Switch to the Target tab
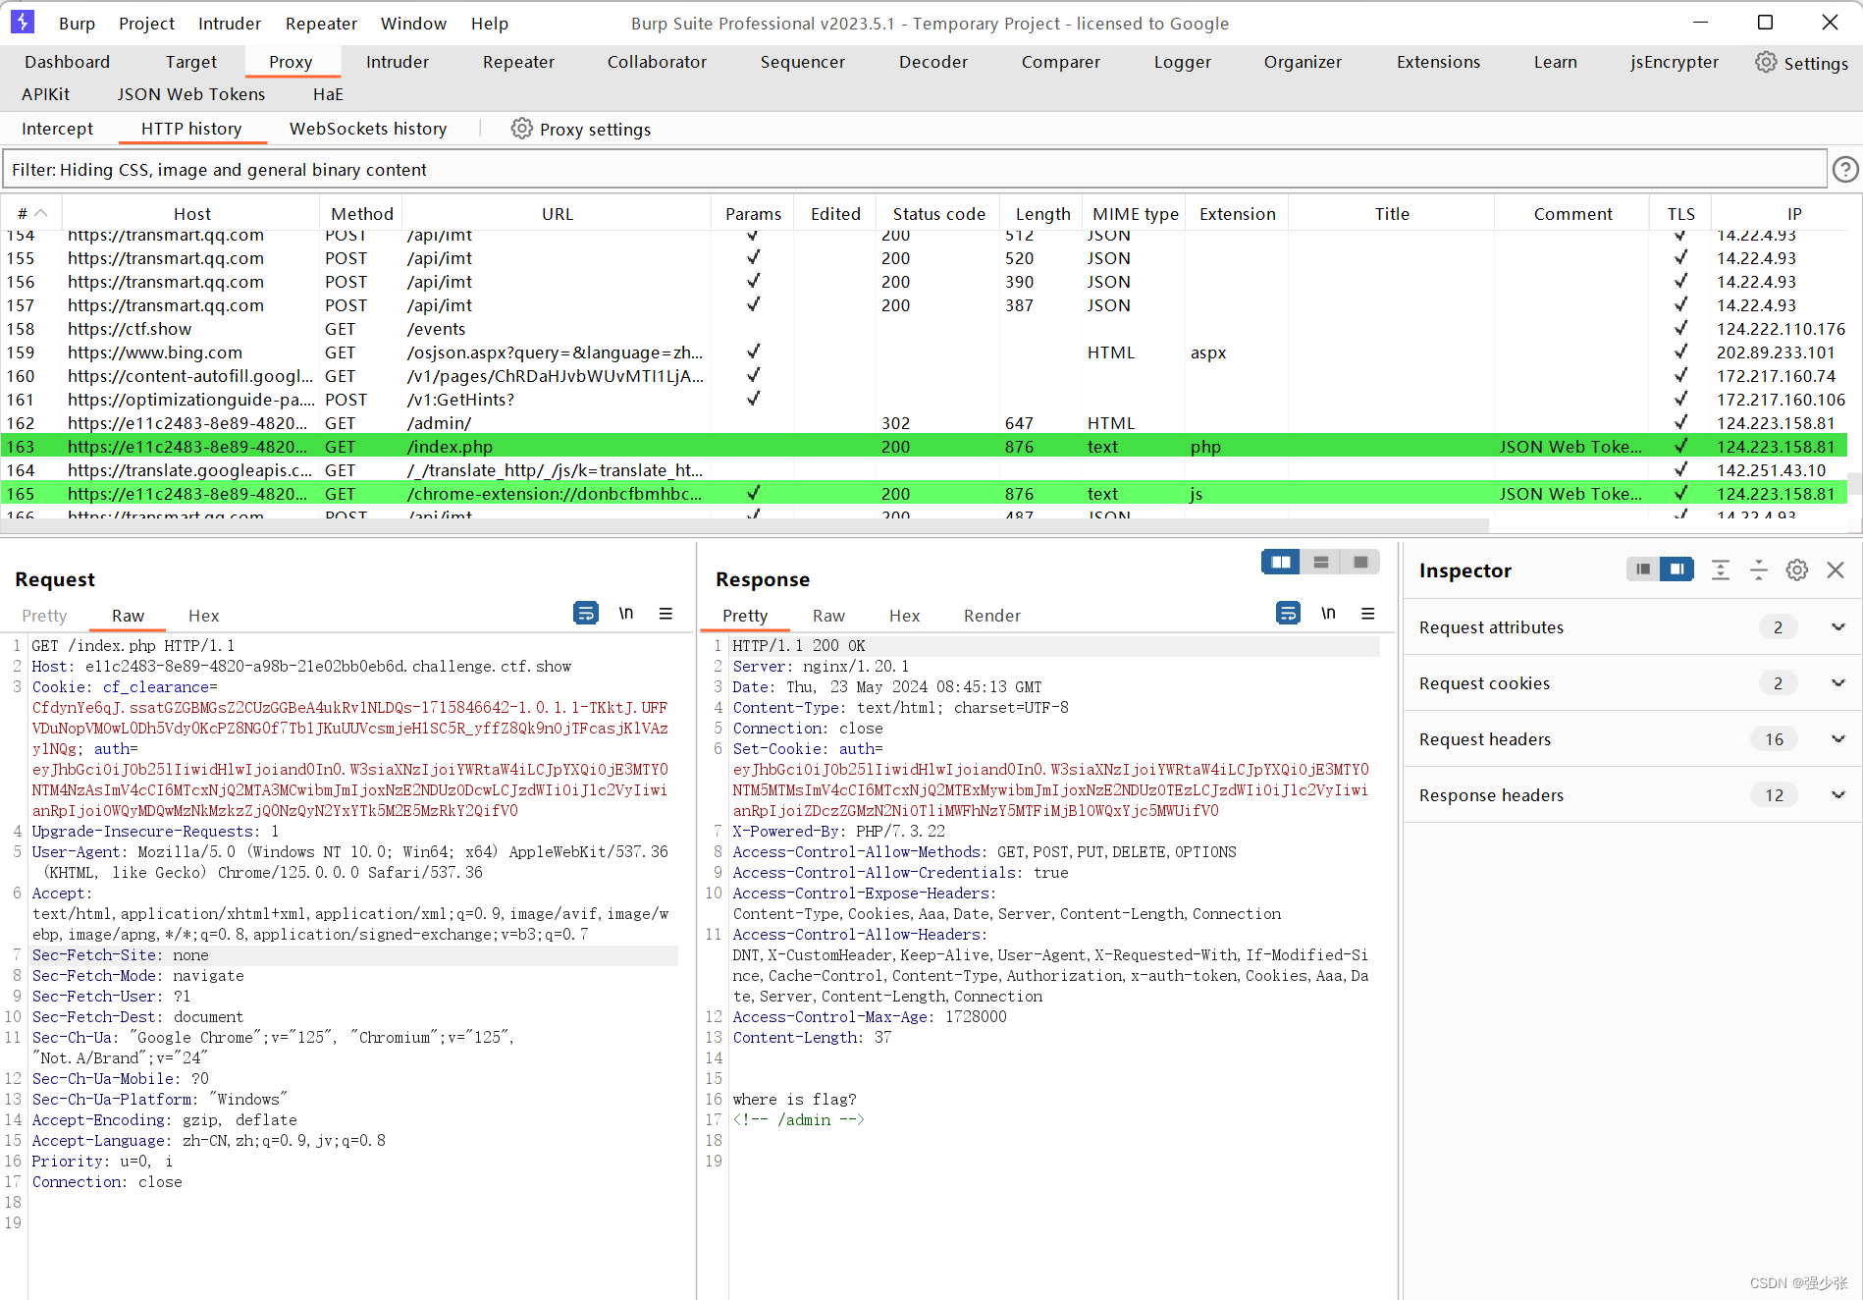Screen dimensions: 1863x1300 tap(191, 62)
